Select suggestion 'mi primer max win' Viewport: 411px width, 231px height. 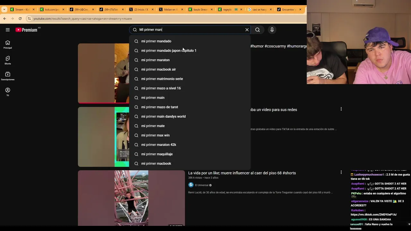[x=190, y=135]
